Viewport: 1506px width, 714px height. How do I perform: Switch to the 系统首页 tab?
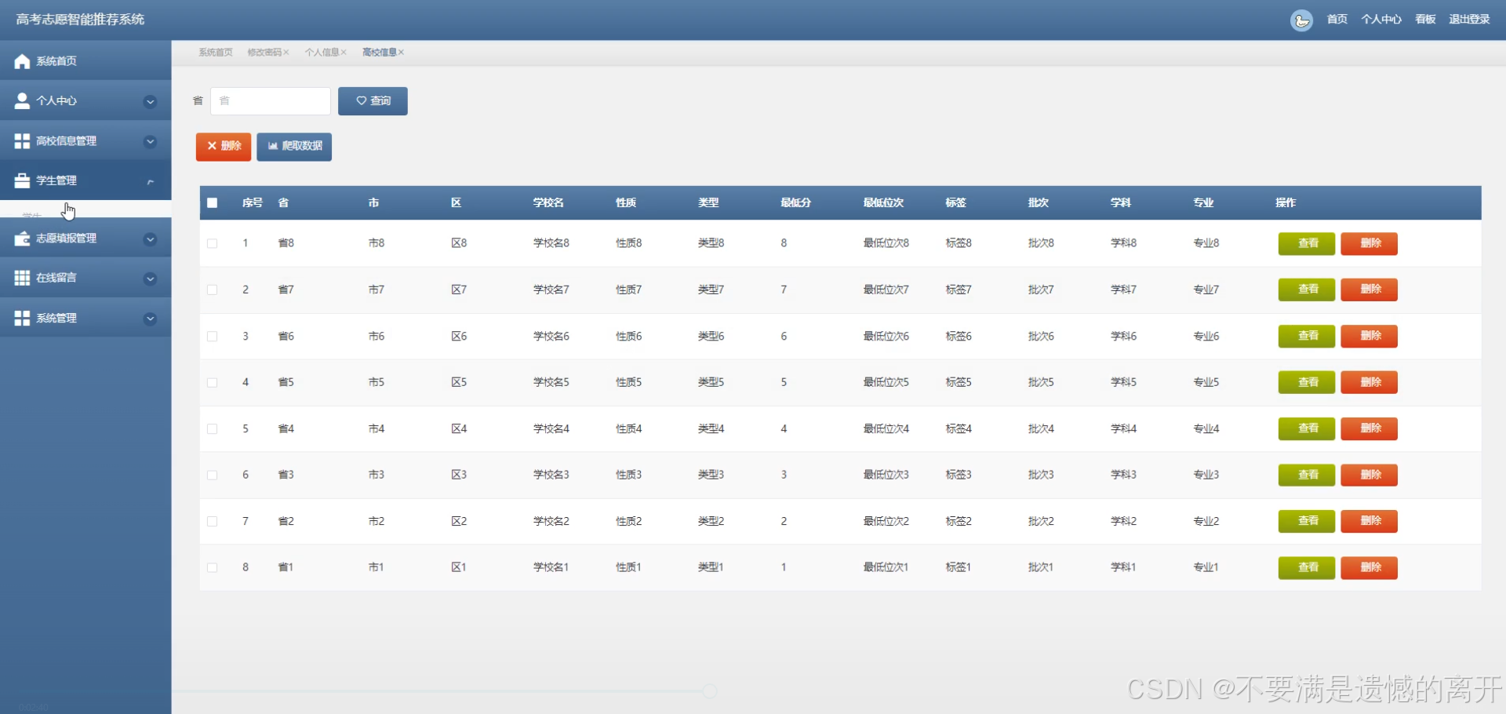click(x=216, y=53)
